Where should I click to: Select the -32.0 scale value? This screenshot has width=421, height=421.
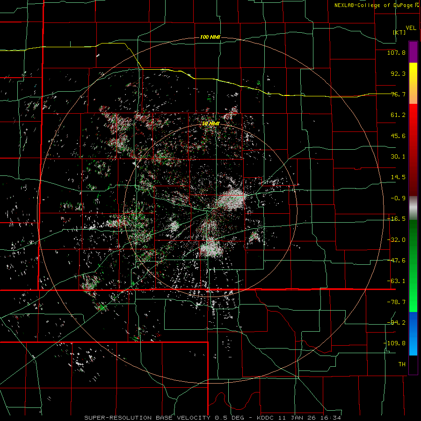click(396, 240)
